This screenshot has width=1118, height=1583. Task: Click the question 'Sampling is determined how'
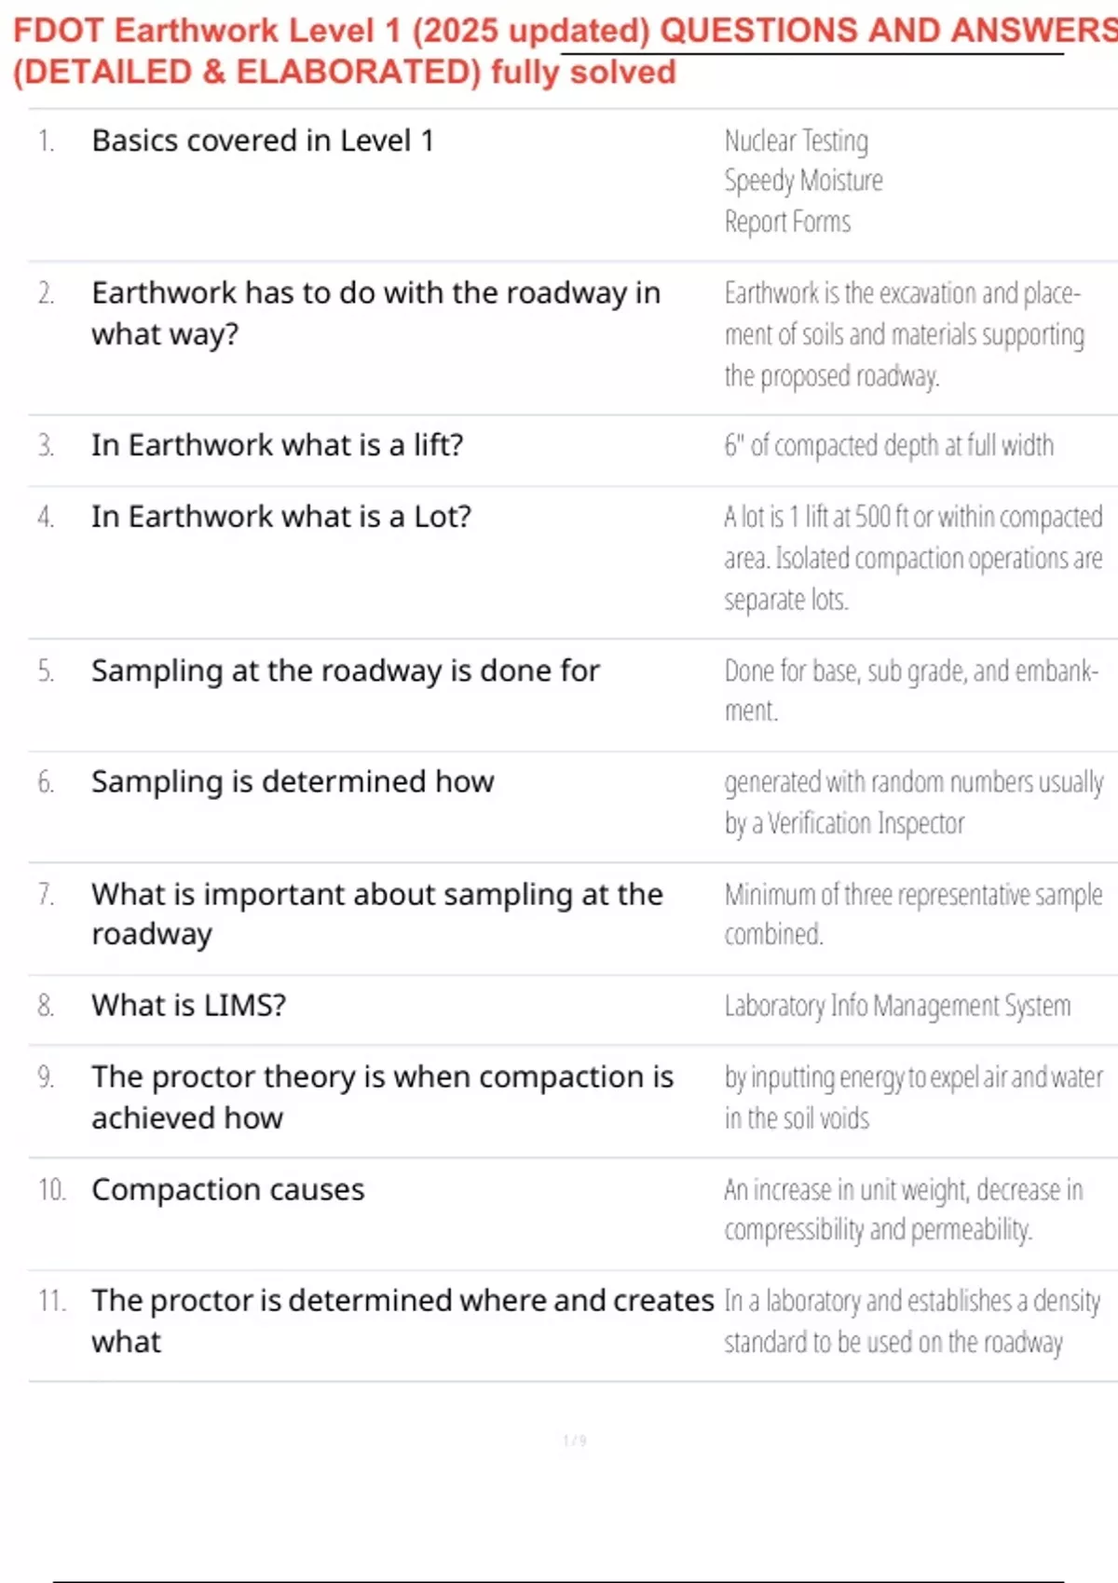click(x=293, y=781)
